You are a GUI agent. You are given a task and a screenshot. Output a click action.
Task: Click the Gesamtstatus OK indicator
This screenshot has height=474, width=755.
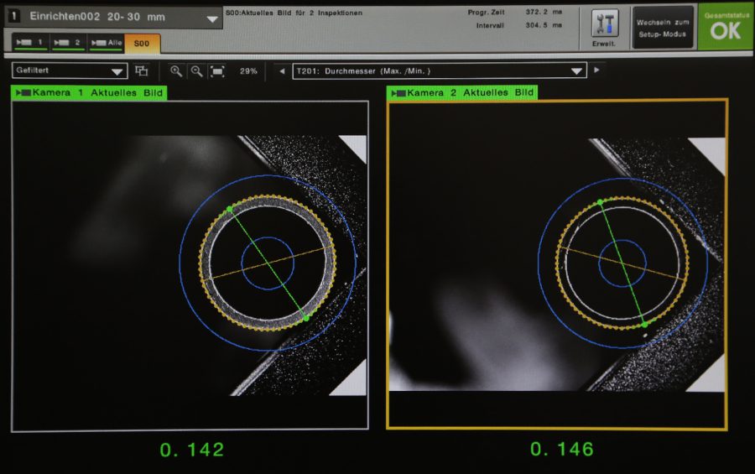726,26
